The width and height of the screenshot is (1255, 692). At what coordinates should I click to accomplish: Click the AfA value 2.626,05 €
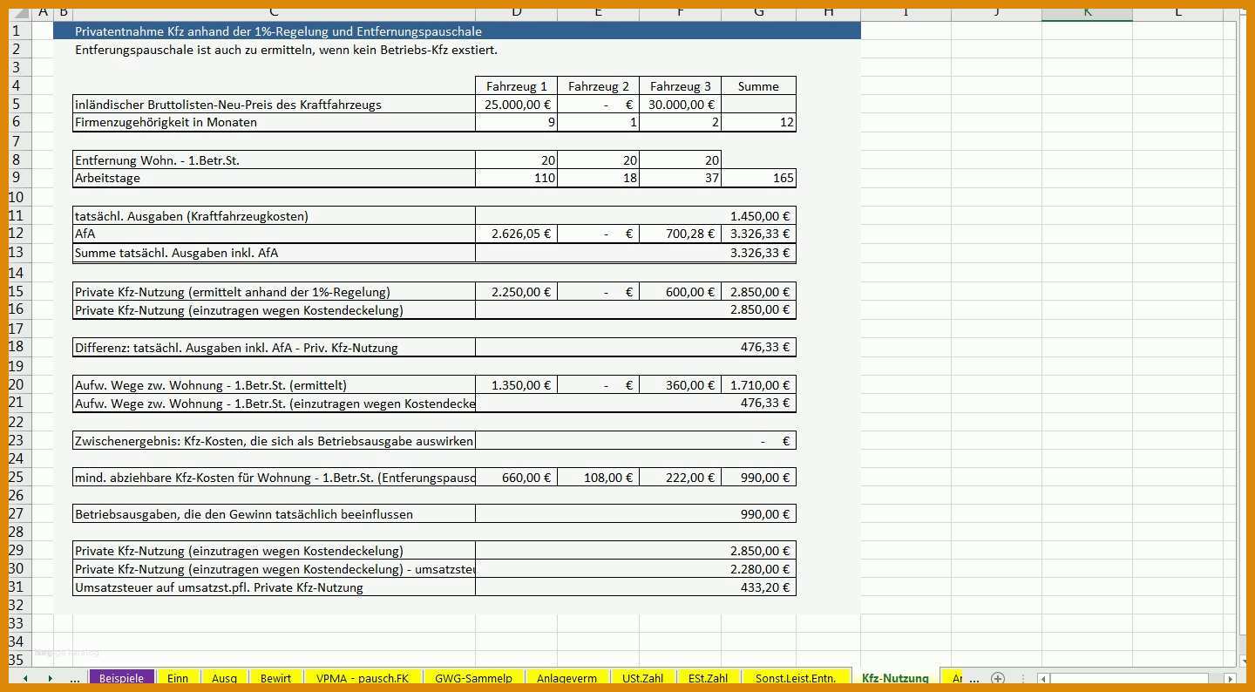(516, 234)
